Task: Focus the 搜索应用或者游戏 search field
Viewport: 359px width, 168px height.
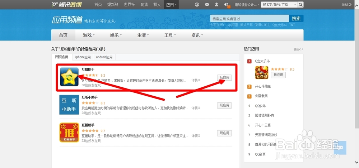Action: point(250,19)
